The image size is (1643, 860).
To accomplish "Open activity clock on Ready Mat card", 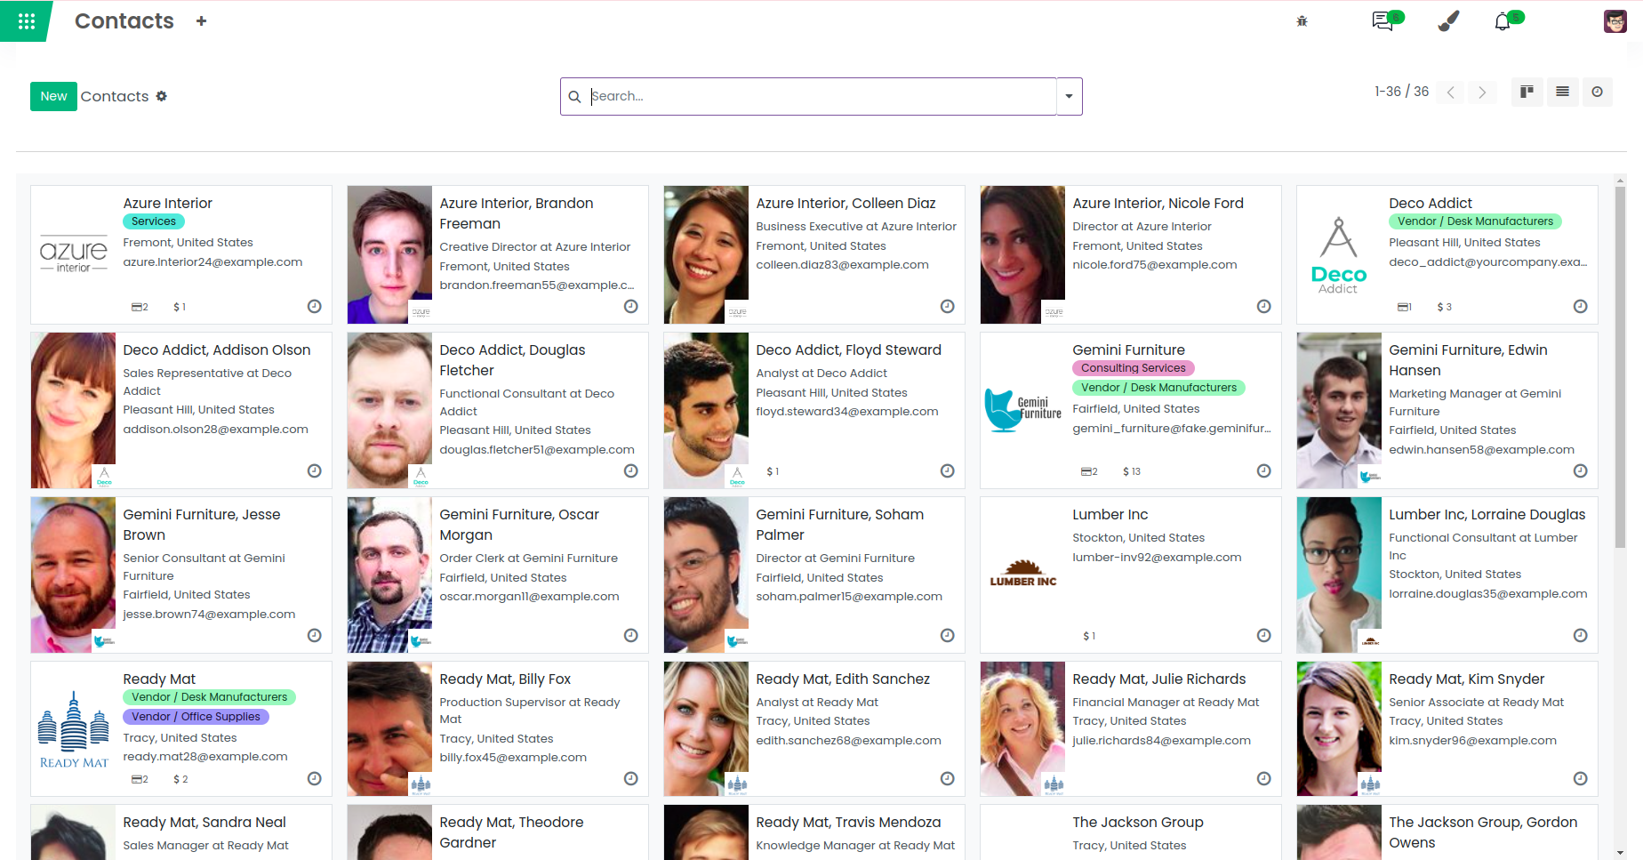I will pos(315,779).
